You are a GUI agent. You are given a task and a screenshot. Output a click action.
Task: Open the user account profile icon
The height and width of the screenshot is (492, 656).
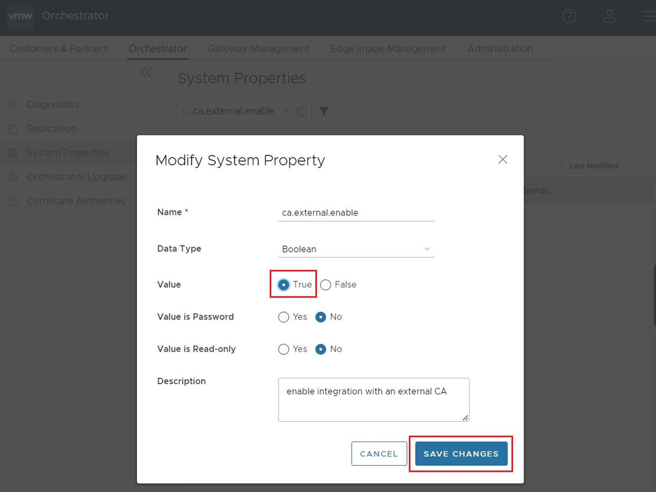pyautogui.click(x=609, y=16)
